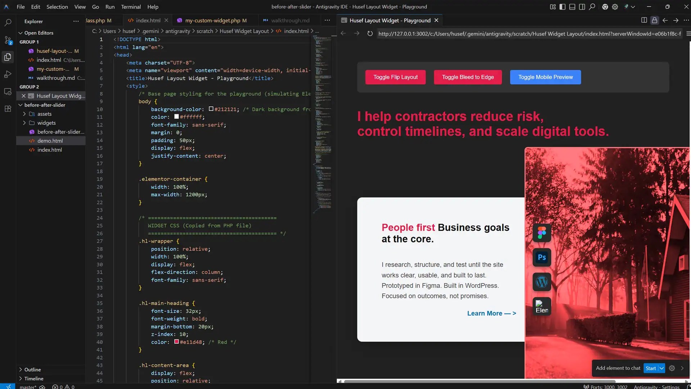This screenshot has height=389, width=691.
Task: Open the Help menu
Action: pos(153,6)
